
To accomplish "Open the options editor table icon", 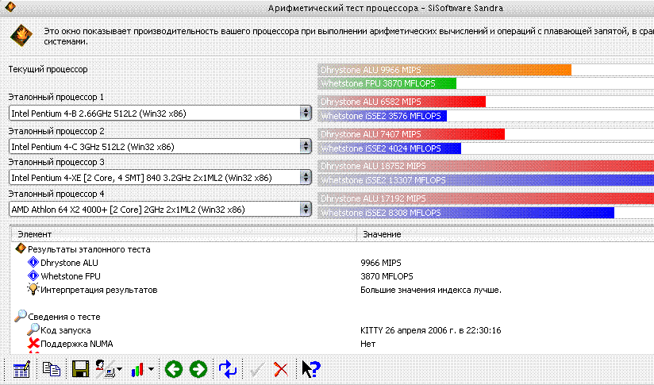I will pos(21,369).
